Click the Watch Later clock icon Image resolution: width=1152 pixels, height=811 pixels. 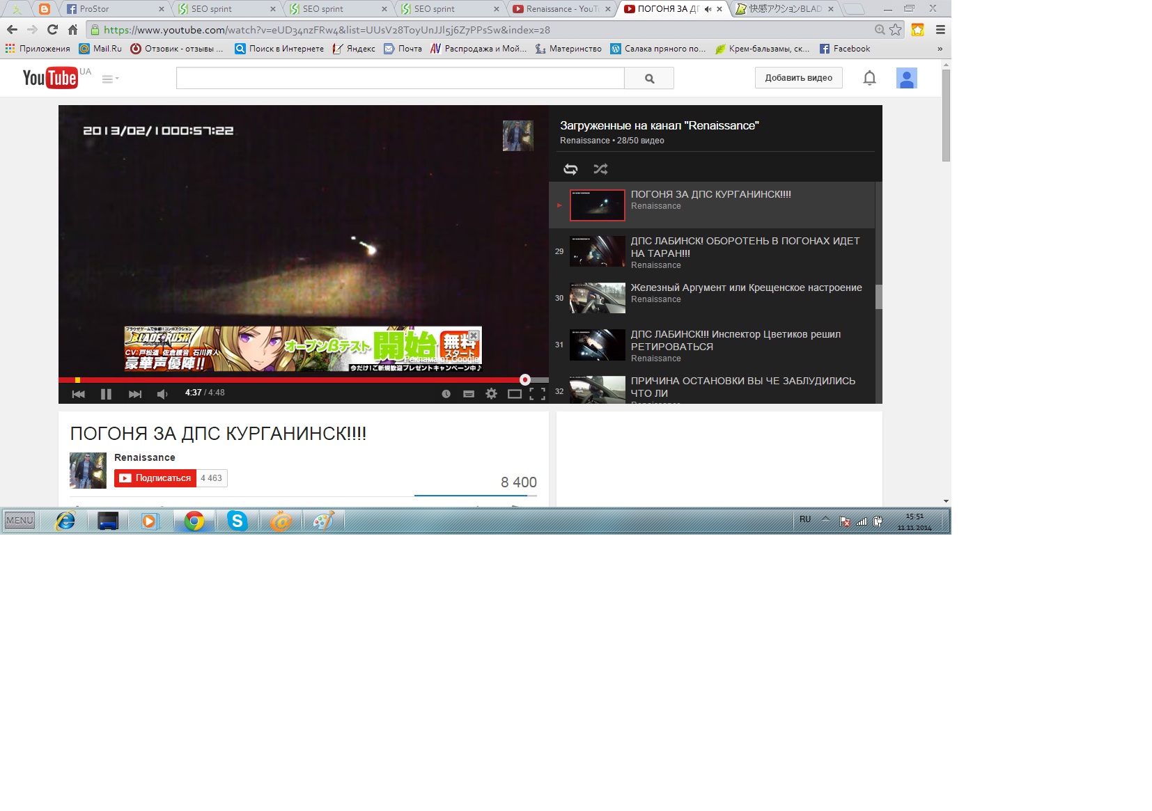pos(446,394)
